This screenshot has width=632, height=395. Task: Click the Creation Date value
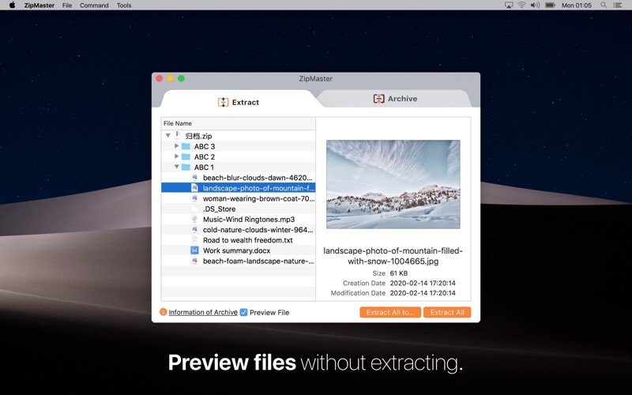coord(423,284)
